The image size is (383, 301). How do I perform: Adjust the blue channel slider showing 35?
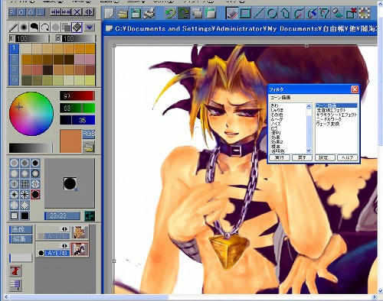tap(77, 120)
